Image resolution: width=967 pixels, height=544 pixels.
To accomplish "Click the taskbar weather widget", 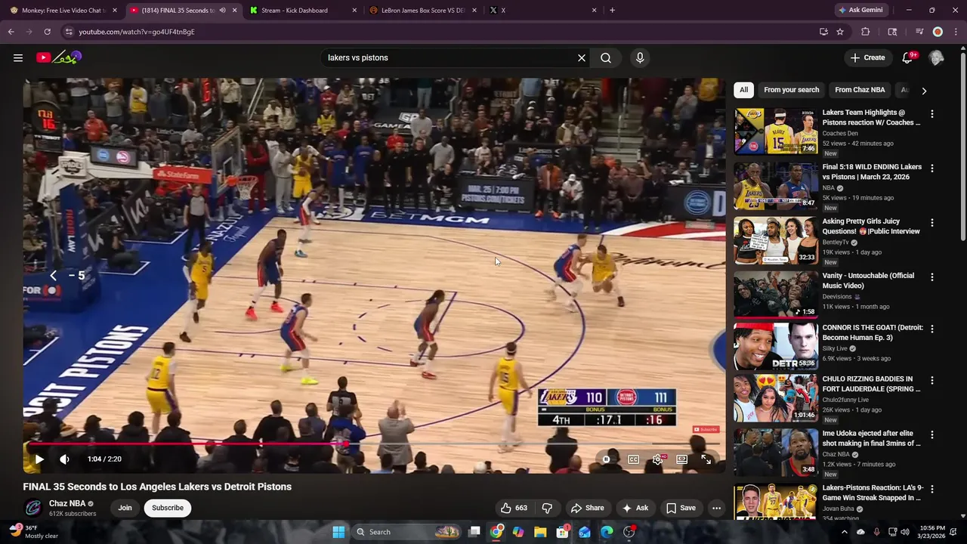I will point(33,532).
